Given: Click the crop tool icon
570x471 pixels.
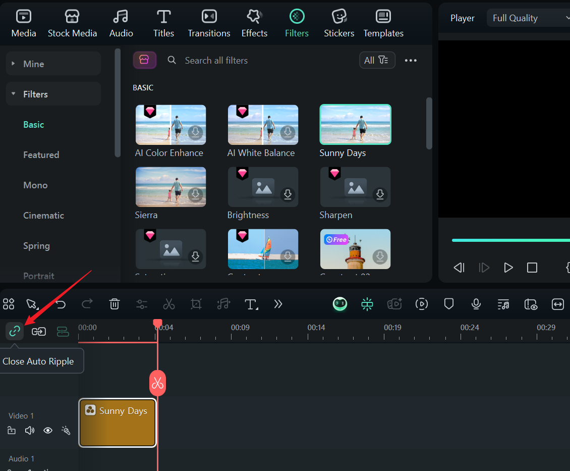Looking at the screenshot, I should coord(196,304).
